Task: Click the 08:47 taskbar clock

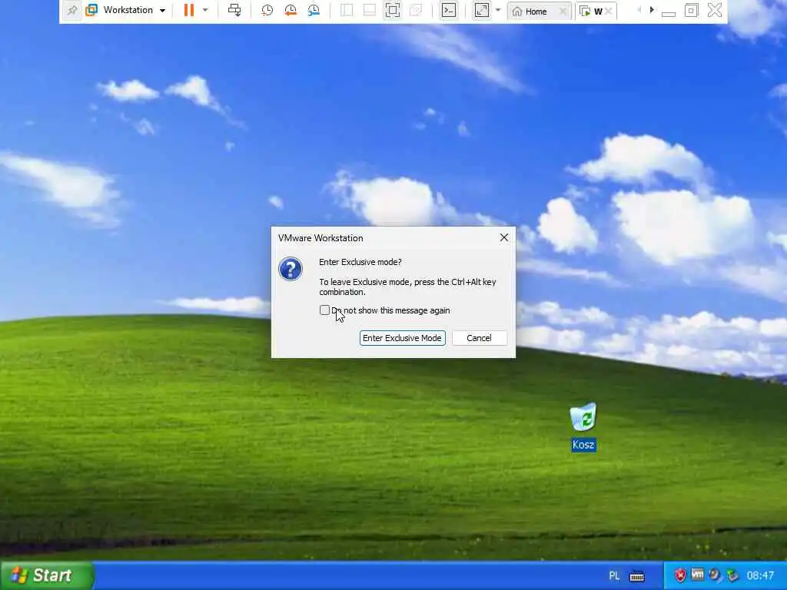Action: click(x=760, y=575)
